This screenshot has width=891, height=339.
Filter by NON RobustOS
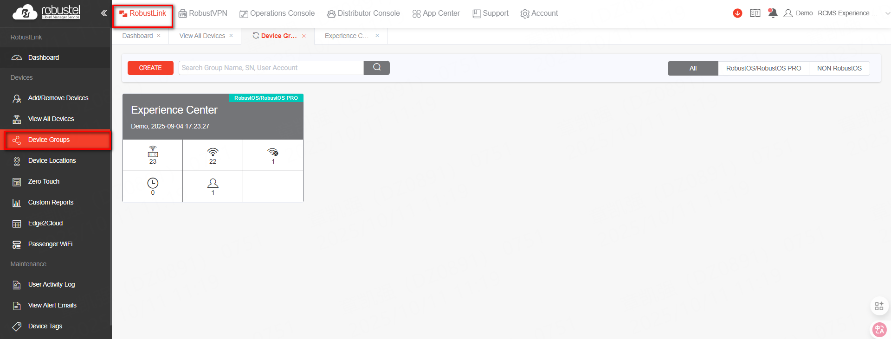tap(839, 68)
